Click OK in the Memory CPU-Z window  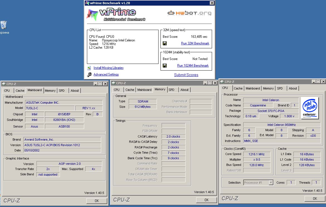click(206, 200)
